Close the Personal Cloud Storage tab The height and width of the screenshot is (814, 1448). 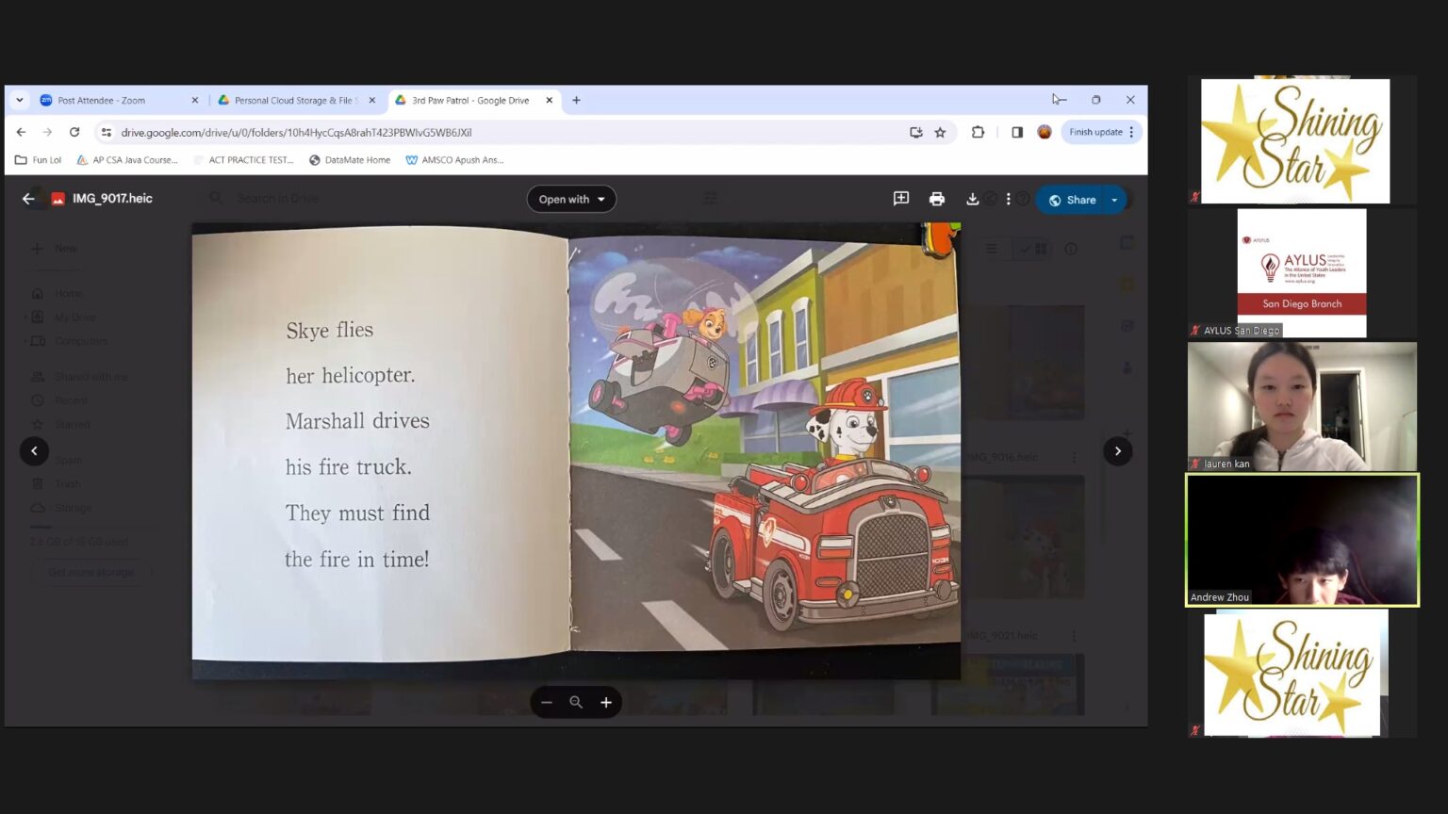(372, 100)
